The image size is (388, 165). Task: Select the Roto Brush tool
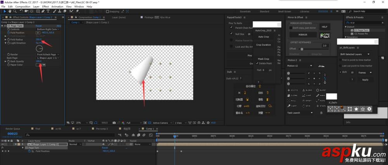[71, 11]
